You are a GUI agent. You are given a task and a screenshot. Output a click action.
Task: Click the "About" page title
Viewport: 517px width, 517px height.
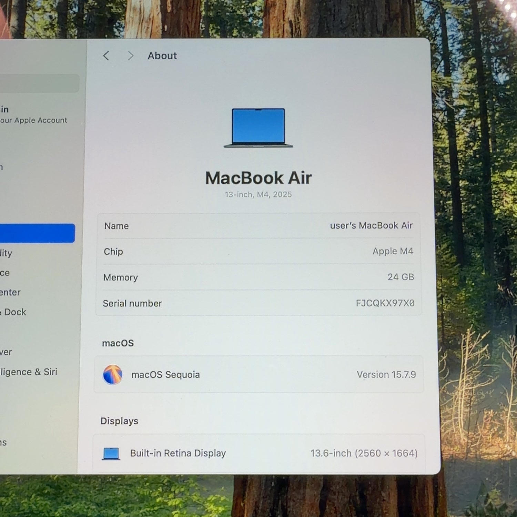click(162, 56)
